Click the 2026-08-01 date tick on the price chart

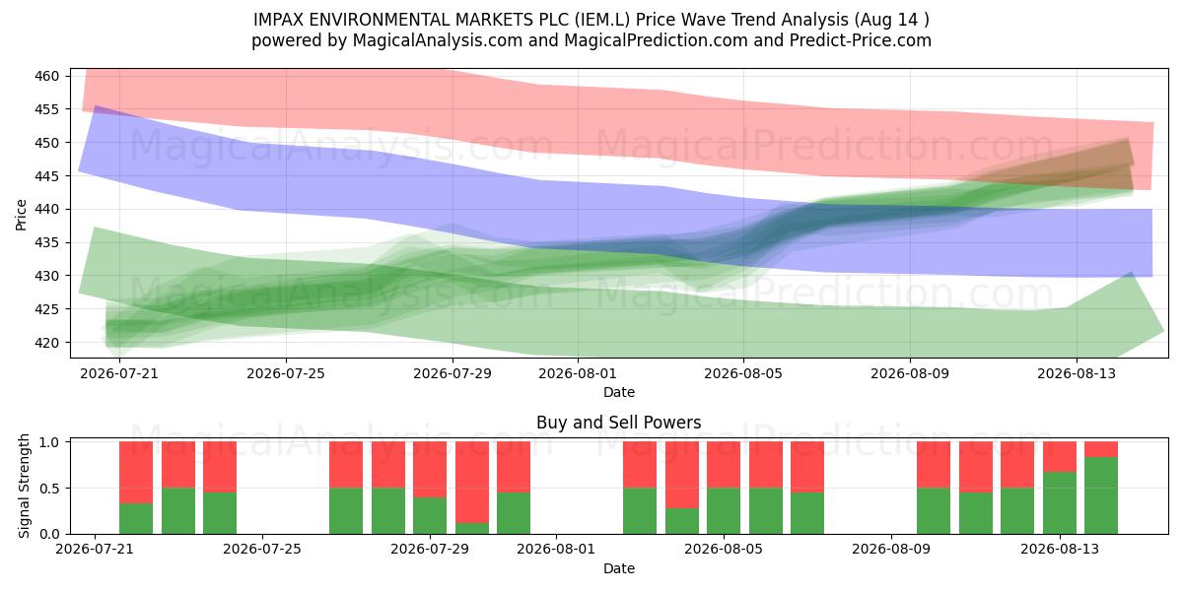[x=577, y=373]
